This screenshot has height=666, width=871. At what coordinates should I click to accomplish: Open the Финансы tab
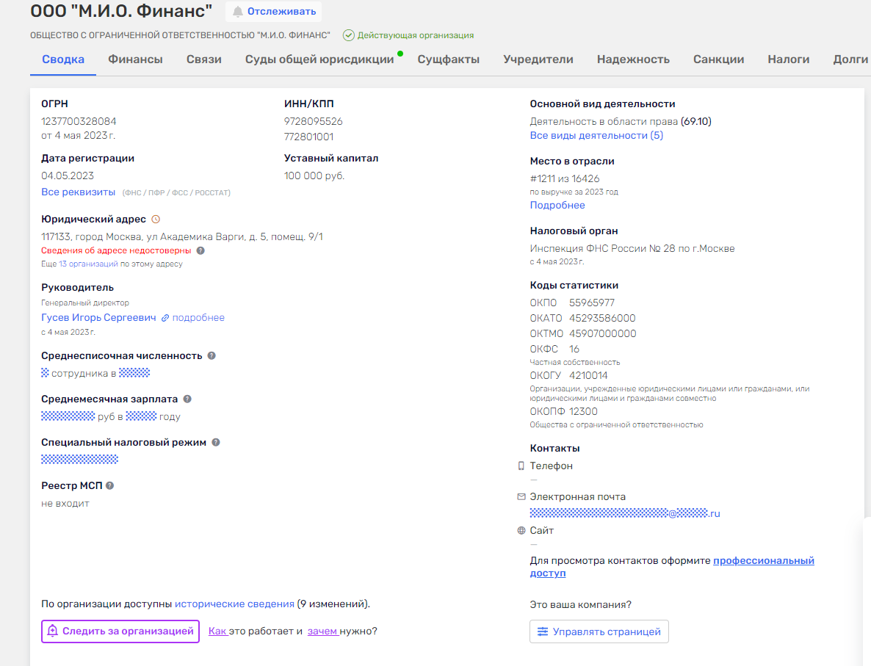(136, 59)
